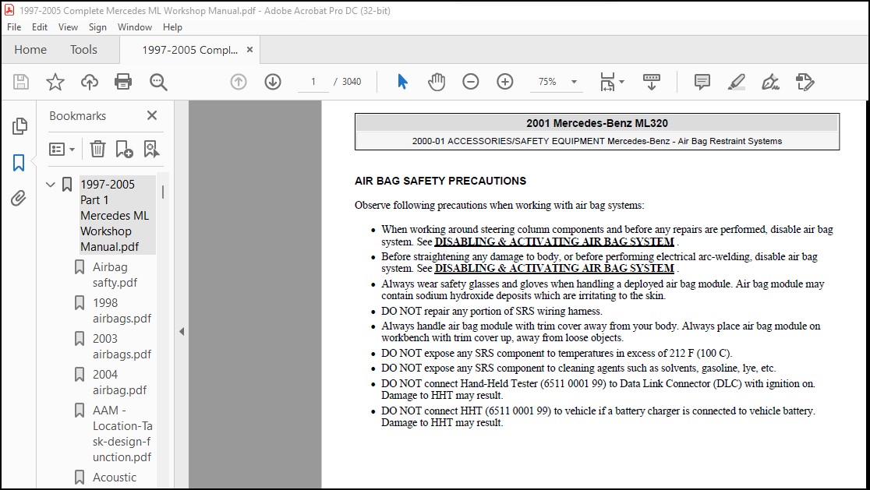Click the Save file icon
The width and height of the screenshot is (870, 490).
pyautogui.click(x=21, y=82)
